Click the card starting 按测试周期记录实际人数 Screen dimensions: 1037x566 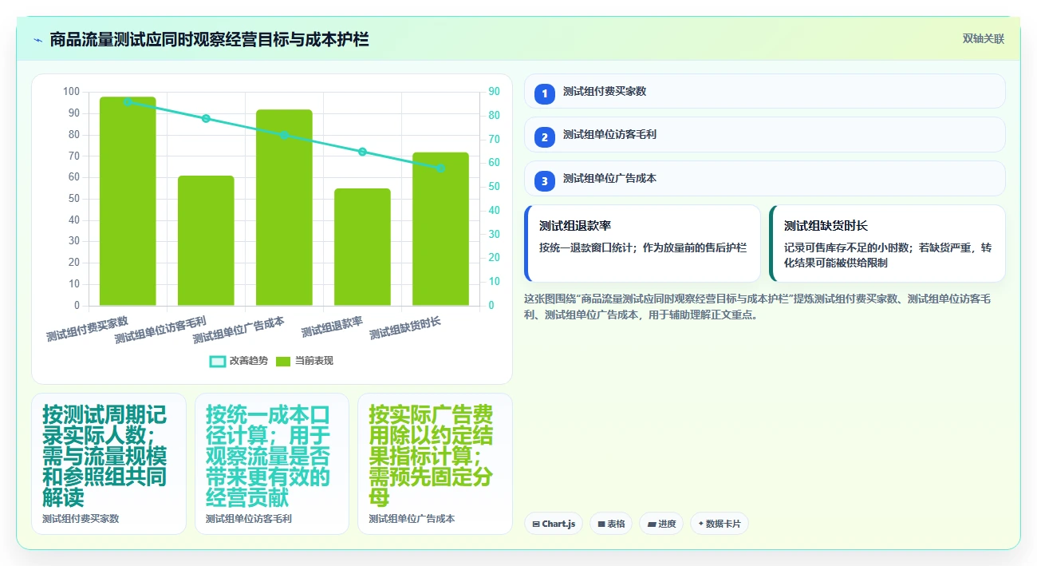pos(108,464)
